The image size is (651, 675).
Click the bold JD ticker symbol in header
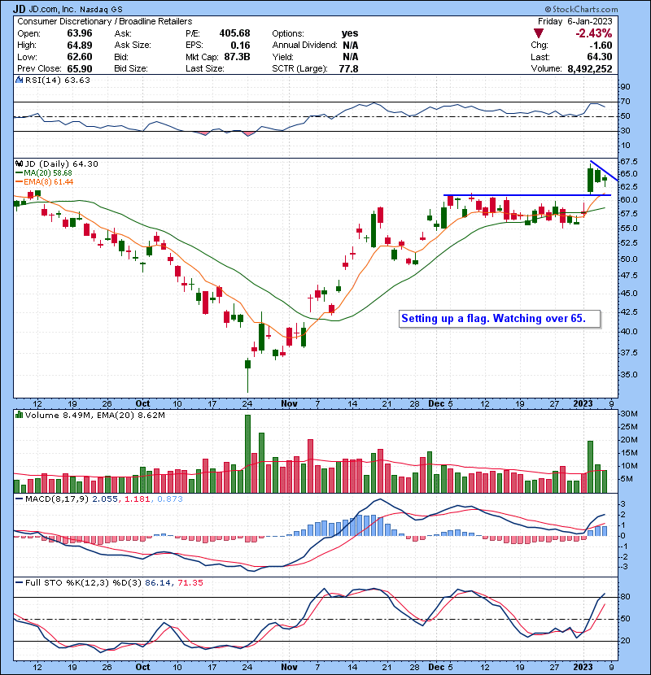tap(19, 9)
